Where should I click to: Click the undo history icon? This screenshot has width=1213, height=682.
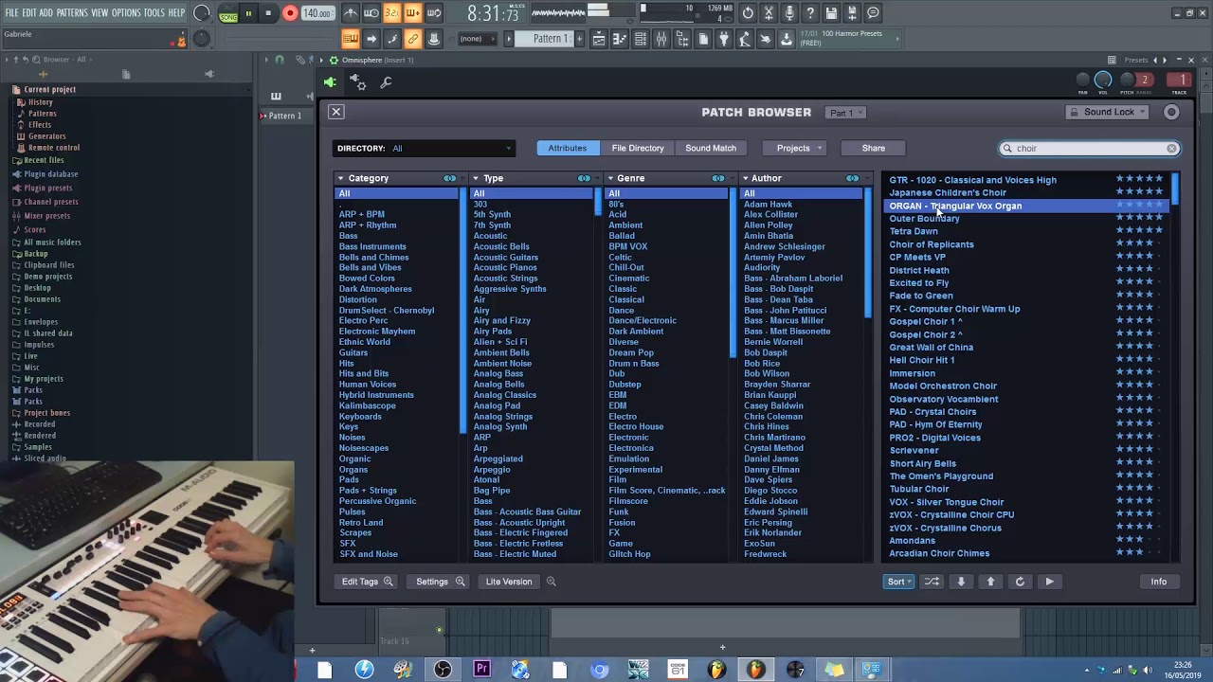(749, 13)
